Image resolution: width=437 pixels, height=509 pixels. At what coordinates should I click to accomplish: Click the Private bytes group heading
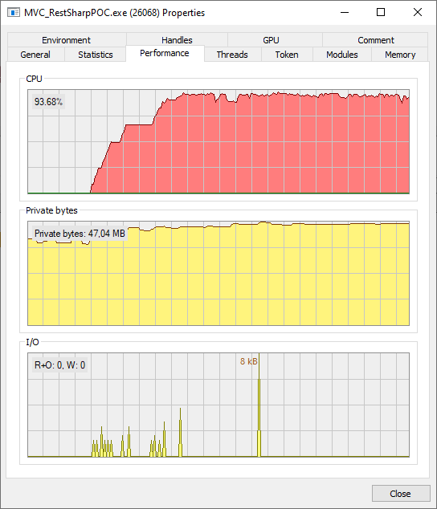point(51,210)
